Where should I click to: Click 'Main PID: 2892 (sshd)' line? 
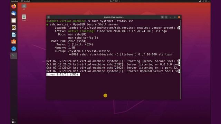69,41
